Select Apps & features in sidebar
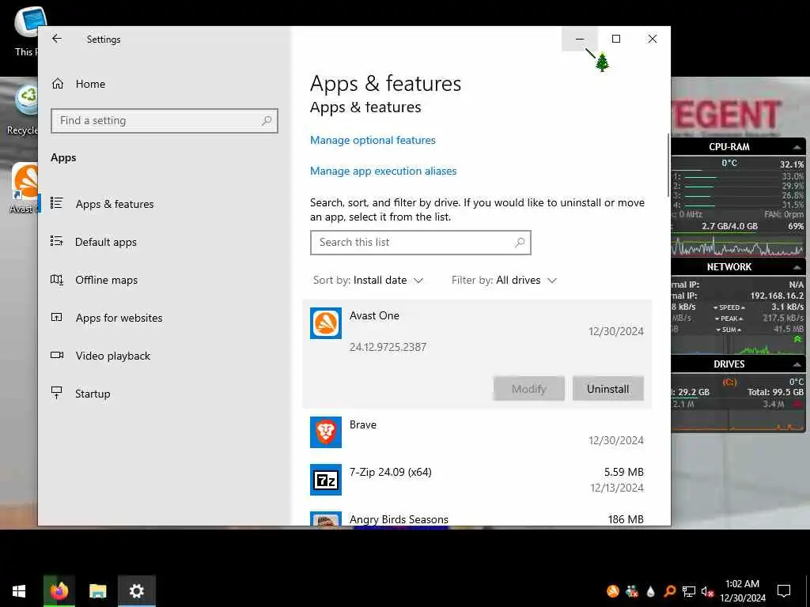Image resolution: width=810 pixels, height=607 pixels. (x=114, y=204)
